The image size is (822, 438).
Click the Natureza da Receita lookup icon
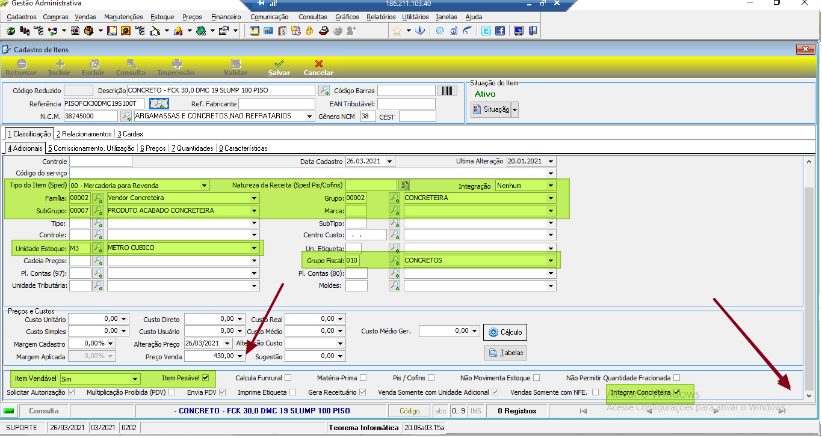coord(405,185)
